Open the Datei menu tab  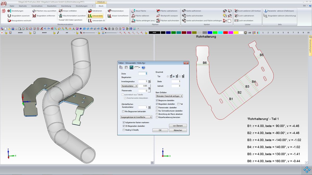point(12,6)
